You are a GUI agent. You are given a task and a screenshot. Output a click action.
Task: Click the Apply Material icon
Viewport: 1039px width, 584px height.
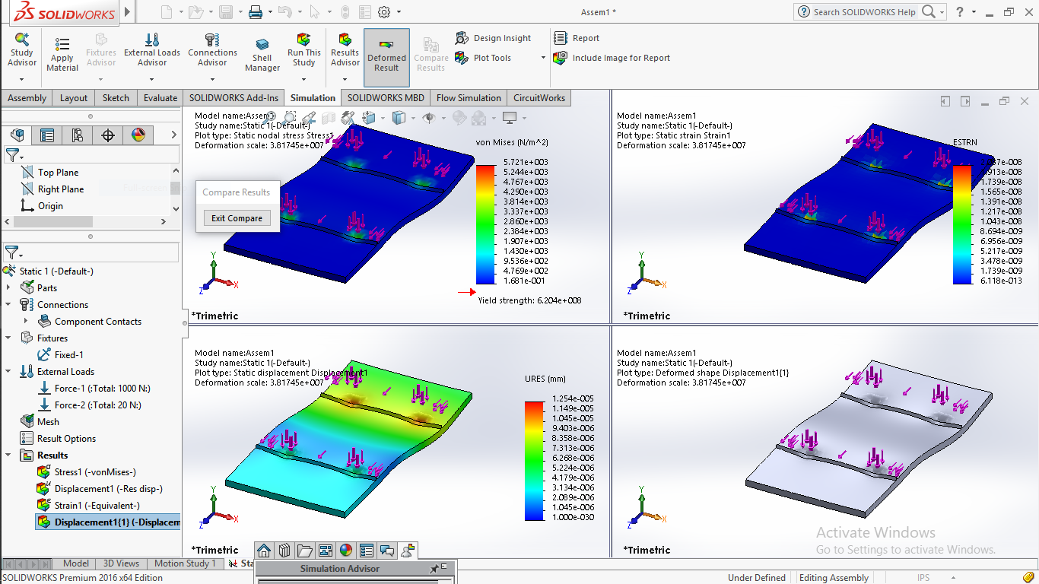[62, 45]
